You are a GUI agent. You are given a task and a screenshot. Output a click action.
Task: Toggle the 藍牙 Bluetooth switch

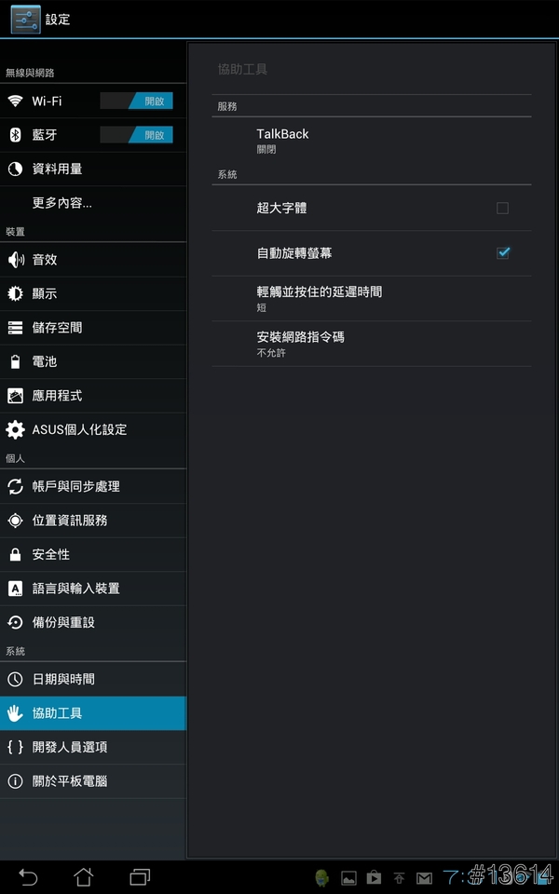click(136, 135)
